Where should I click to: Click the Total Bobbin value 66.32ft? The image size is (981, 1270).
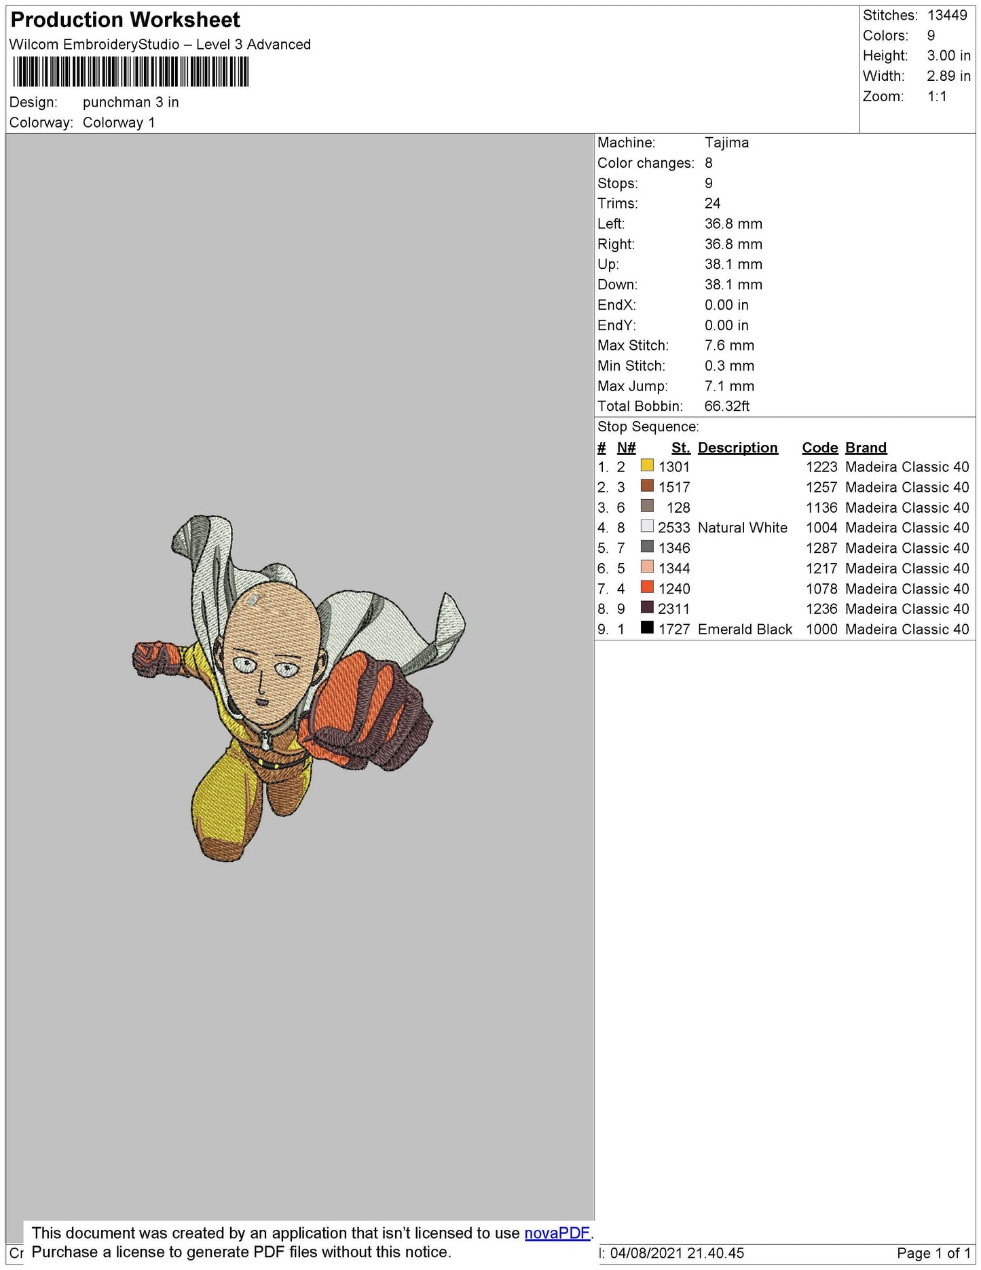click(x=727, y=407)
